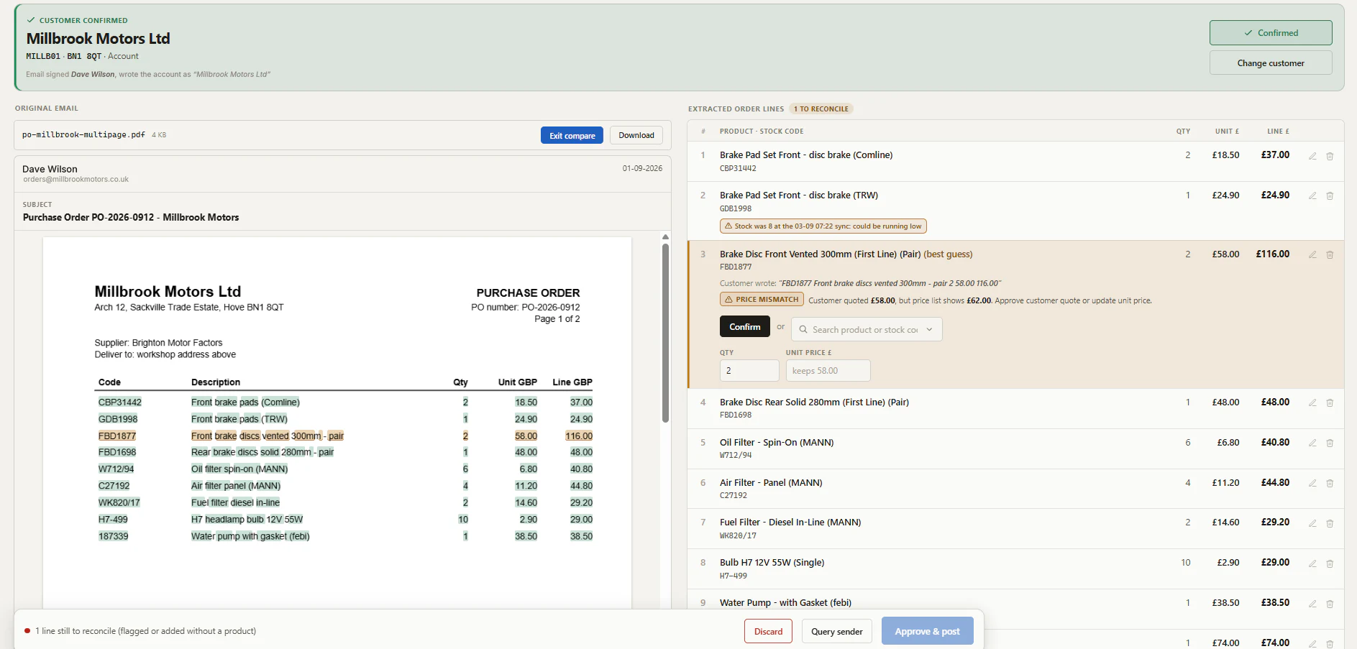The image size is (1357, 649).
Task: Delete the Oil Filter Spin-On line
Action: click(1330, 443)
